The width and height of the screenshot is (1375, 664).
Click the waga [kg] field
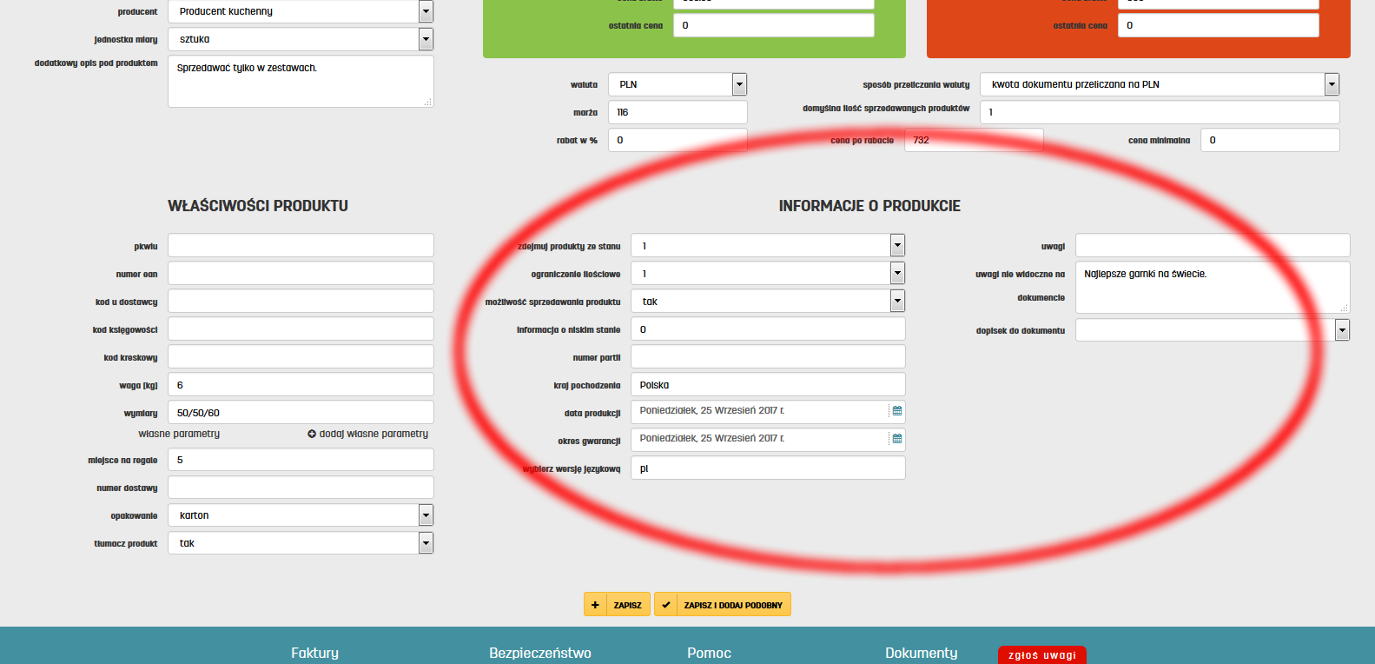(x=301, y=384)
